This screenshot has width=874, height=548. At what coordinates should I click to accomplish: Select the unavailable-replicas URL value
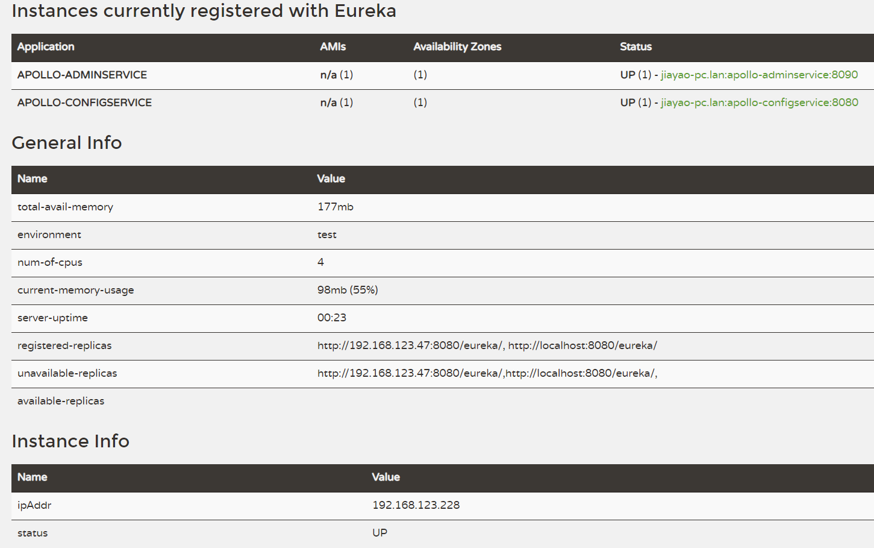487,373
